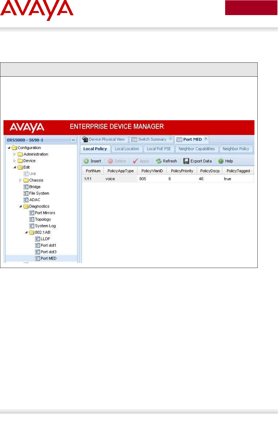Sort by PolicyAppType column header

[121, 171]
